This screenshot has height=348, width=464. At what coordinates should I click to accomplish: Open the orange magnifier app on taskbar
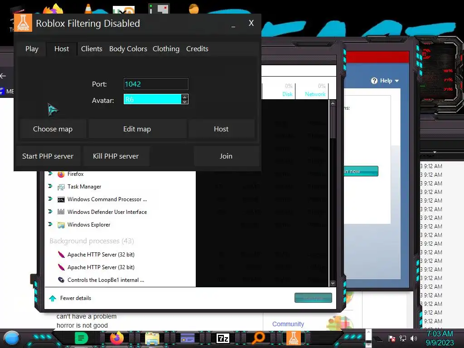tap(258, 338)
